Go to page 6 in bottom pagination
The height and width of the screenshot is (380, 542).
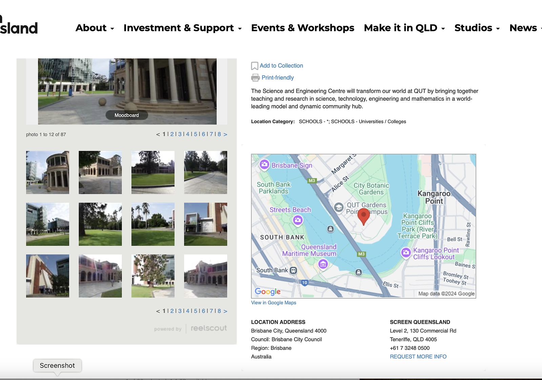[204, 311]
